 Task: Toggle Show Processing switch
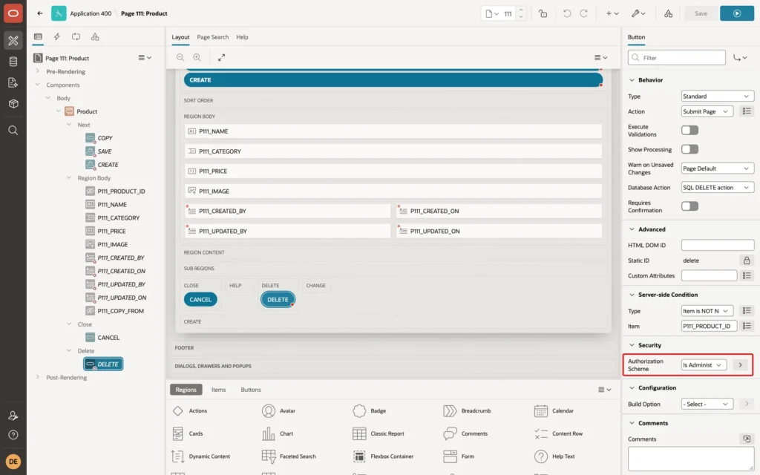point(689,149)
